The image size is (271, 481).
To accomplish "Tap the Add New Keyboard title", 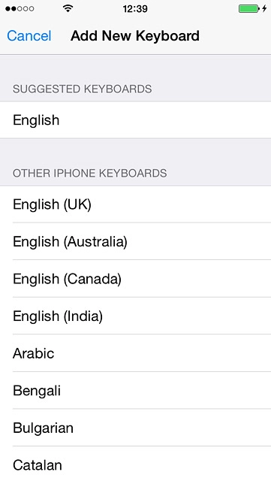I will click(x=135, y=36).
